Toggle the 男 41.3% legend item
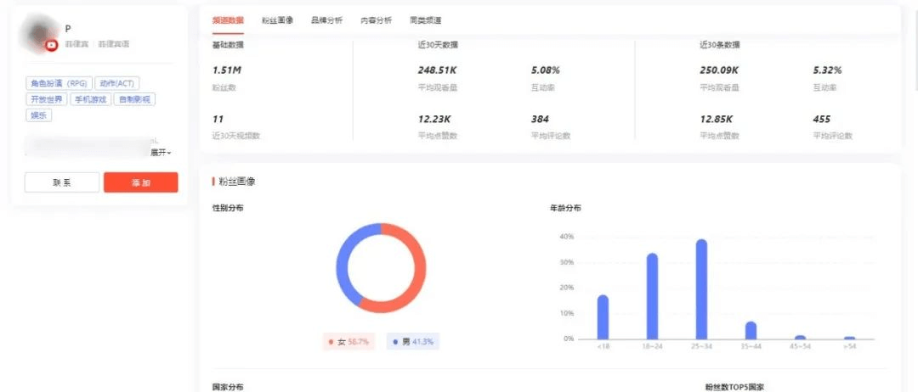Viewport: 918px width, 392px height. click(x=413, y=341)
